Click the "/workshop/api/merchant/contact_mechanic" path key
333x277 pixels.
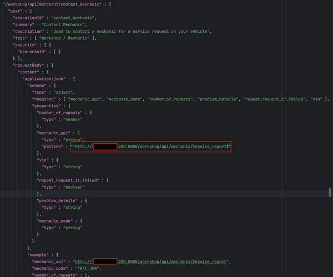click(52, 4)
